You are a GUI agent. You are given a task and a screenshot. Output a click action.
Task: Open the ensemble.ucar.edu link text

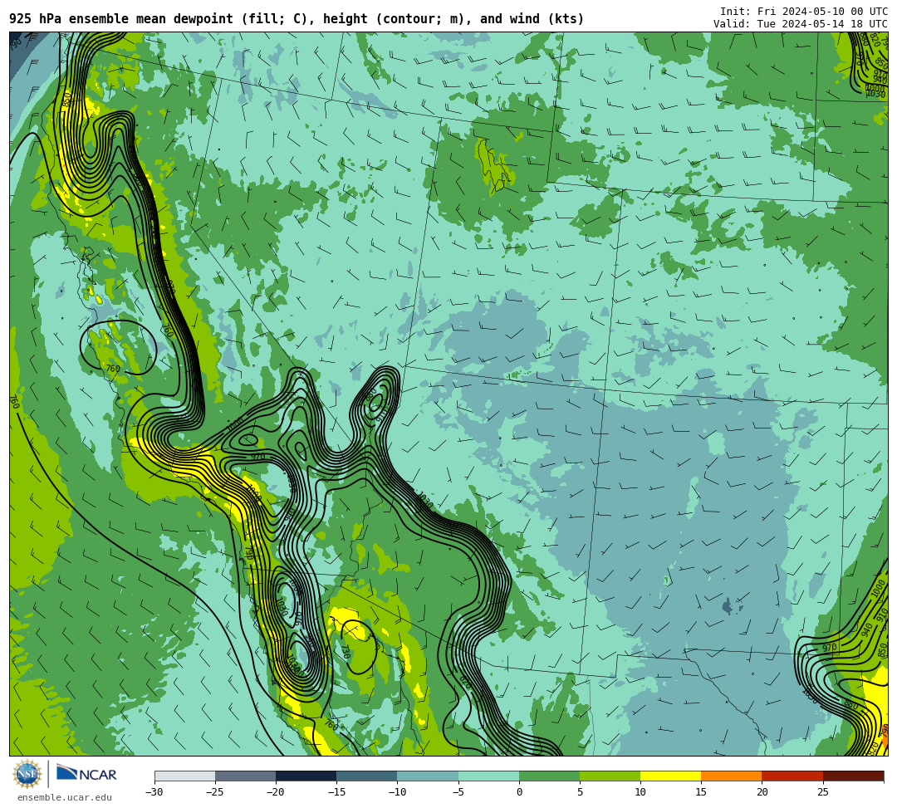click(x=64, y=798)
